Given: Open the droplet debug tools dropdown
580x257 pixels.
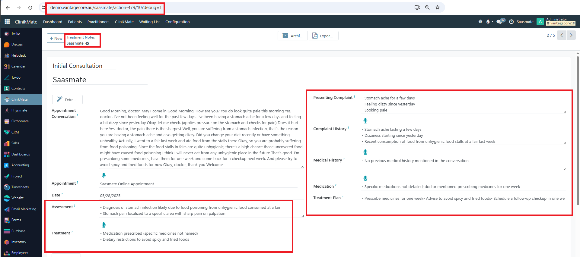Looking at the screenshot, I should coord(489,22).
